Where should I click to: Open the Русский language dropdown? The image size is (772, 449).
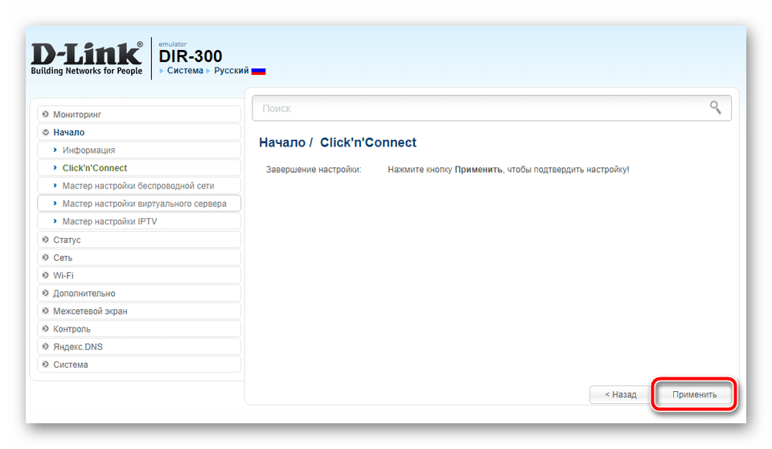pos(231,71)
